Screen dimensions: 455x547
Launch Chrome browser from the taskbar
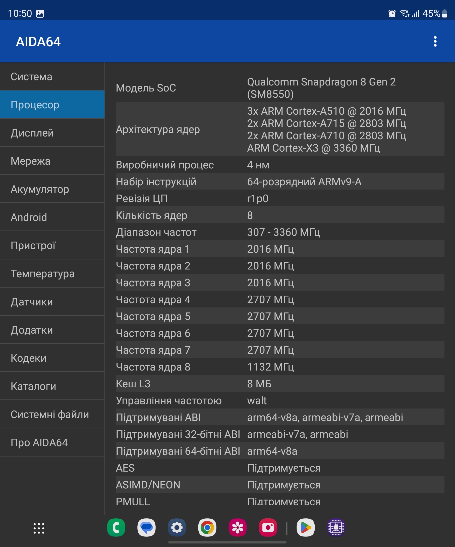point(207,528)
